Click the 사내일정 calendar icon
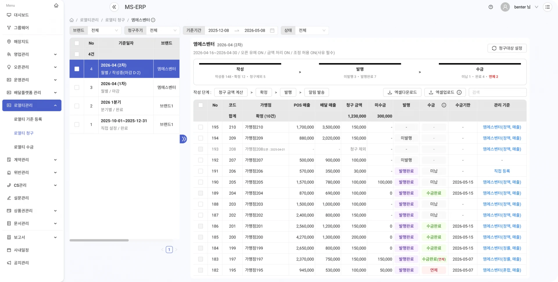558x282 pixels. [9, 250]
